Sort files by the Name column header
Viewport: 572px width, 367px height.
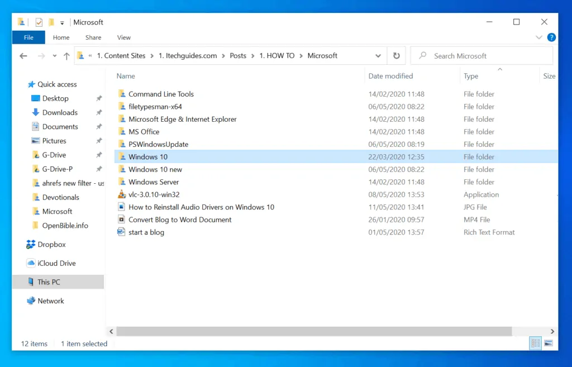(x=126, y=75)
